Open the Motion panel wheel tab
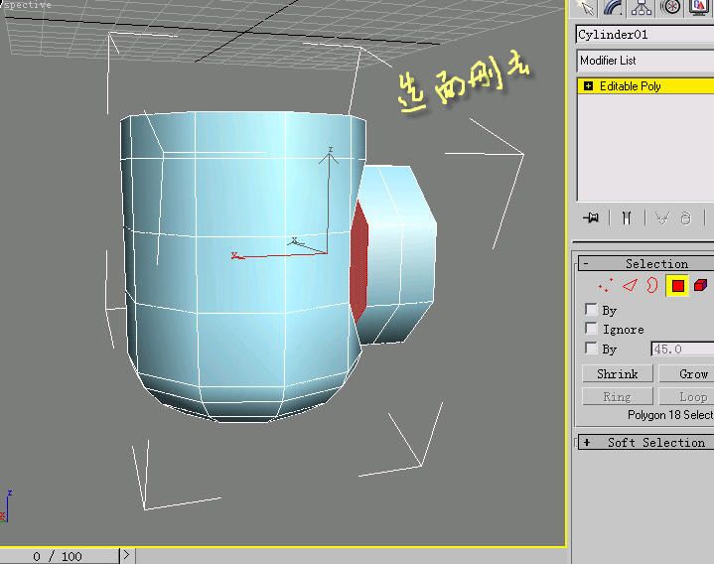714x564 pixels. click(670, 8)
